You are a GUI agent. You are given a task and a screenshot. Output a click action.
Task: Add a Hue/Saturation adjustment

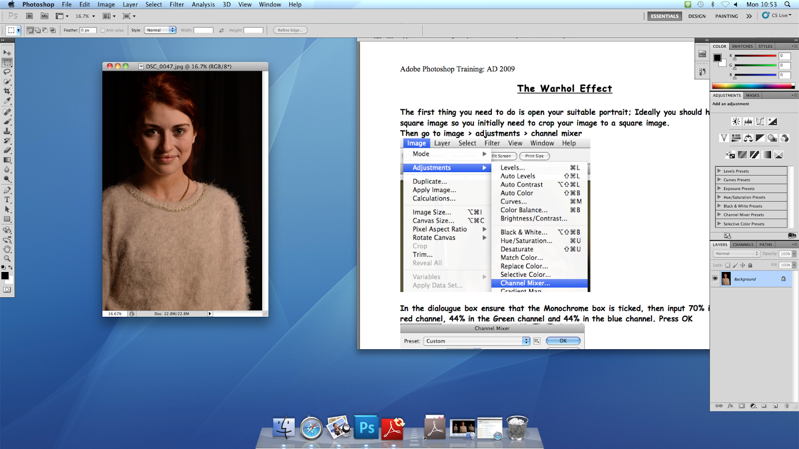736,138
